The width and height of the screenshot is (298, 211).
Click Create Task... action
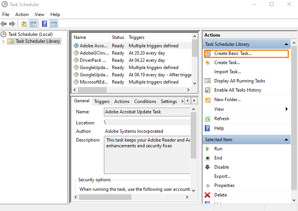tap(227, 63)
